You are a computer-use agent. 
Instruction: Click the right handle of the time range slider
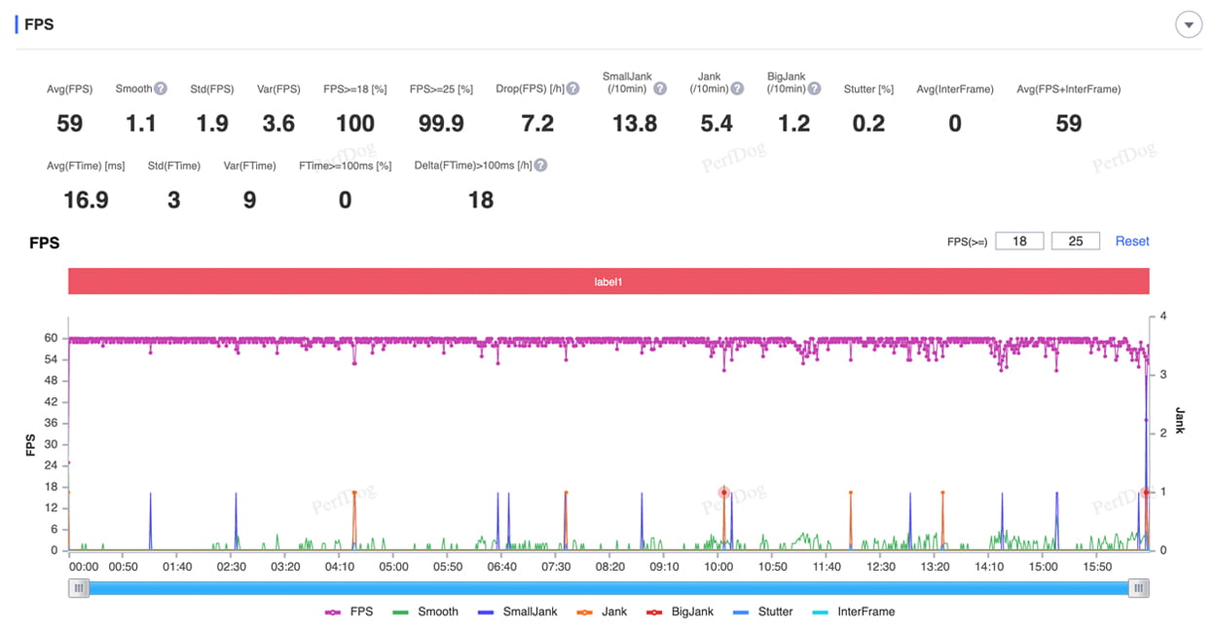pos(1138,588)
